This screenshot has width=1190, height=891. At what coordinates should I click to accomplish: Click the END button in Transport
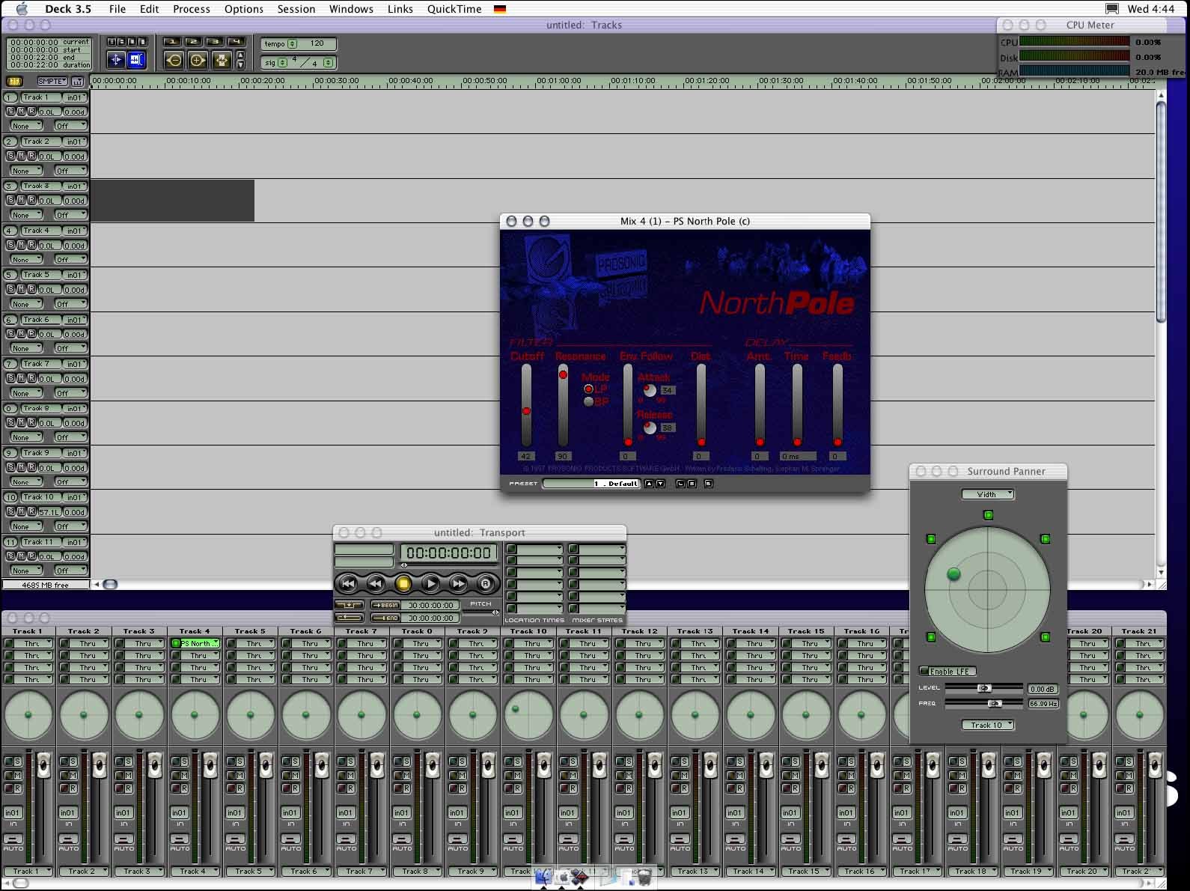[385, 618]
